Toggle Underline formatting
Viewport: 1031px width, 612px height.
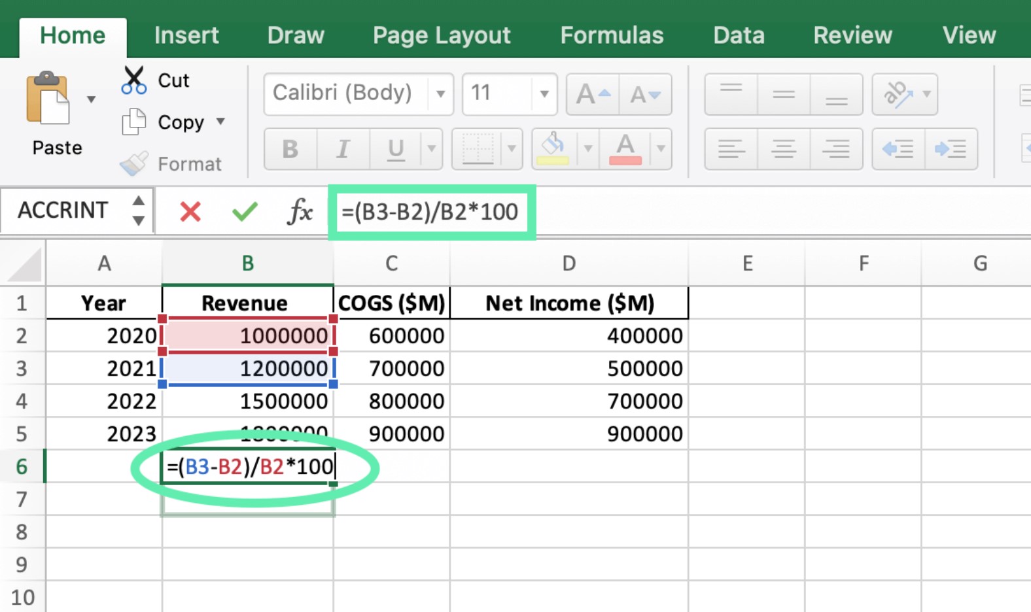tap(396, 149)
